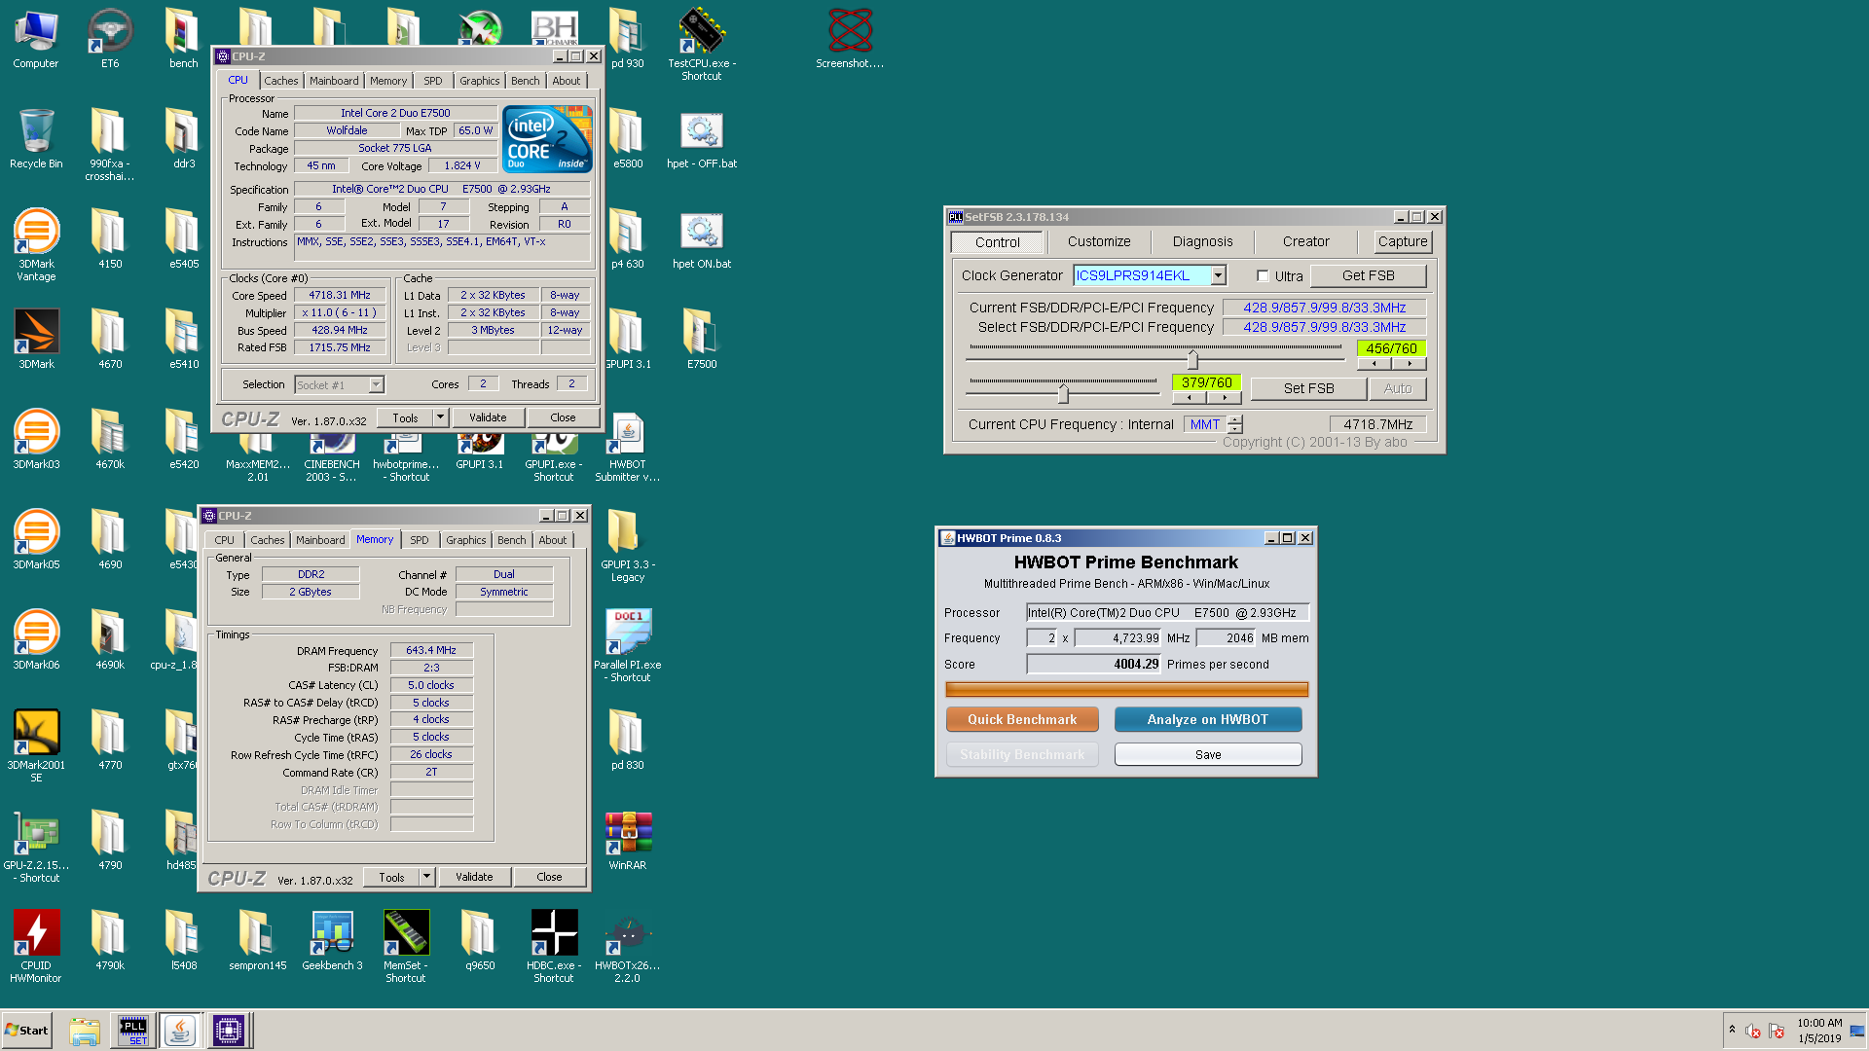
Task: Click the Intel Core 2 Duo logo
Action: click(547, 139)
